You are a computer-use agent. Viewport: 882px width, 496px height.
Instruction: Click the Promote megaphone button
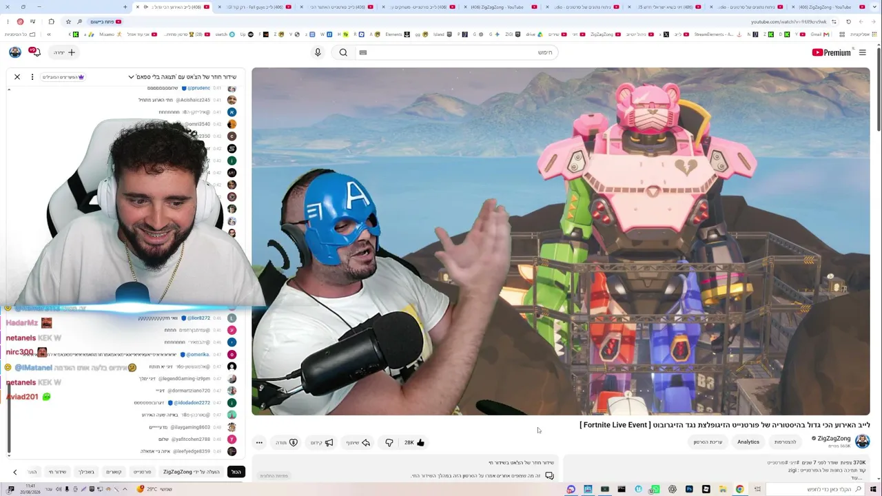pos(322,442)
